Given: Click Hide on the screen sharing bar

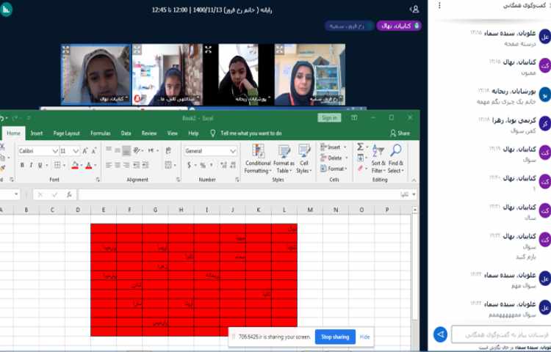Looking at the screenshot, I should (364, 337).
